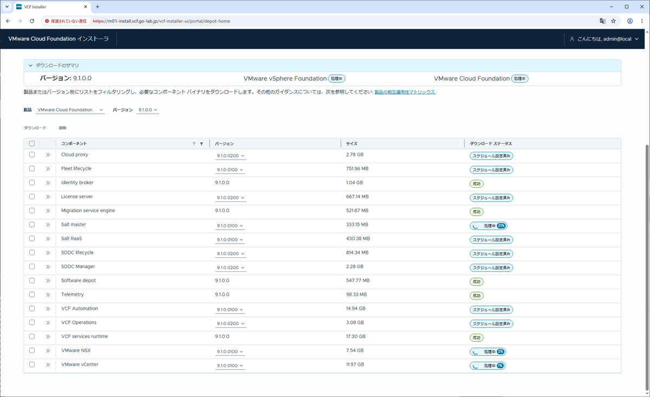
Task: Open a new browser tab
Action: coord(97,6)
